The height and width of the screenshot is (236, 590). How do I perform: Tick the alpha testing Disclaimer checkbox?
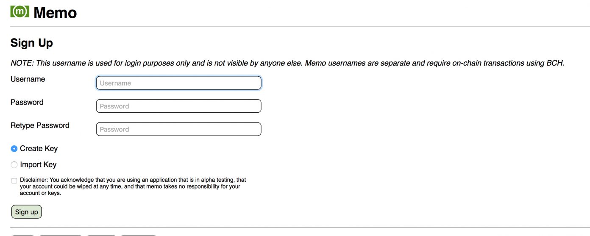pyautogui.click(x=14, y=180)
